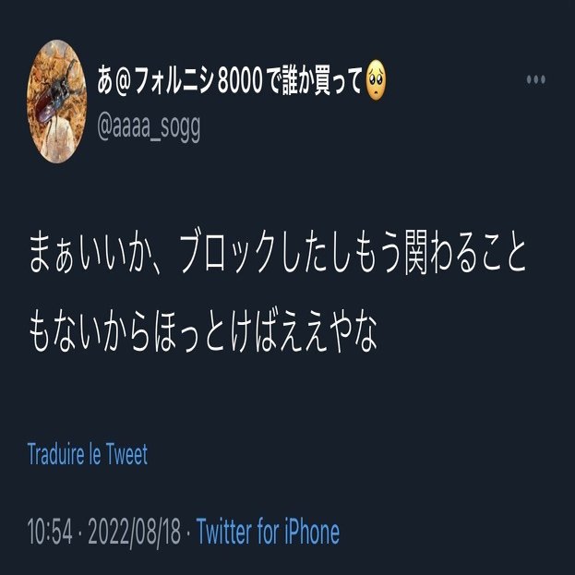Tap the first line of the tweet text

pos(277,254)
